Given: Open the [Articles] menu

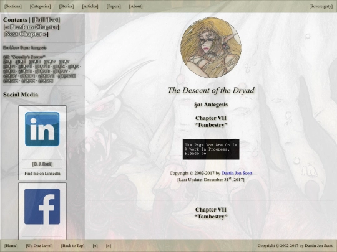Looking at the screenshot, I should tap(90, 6).
